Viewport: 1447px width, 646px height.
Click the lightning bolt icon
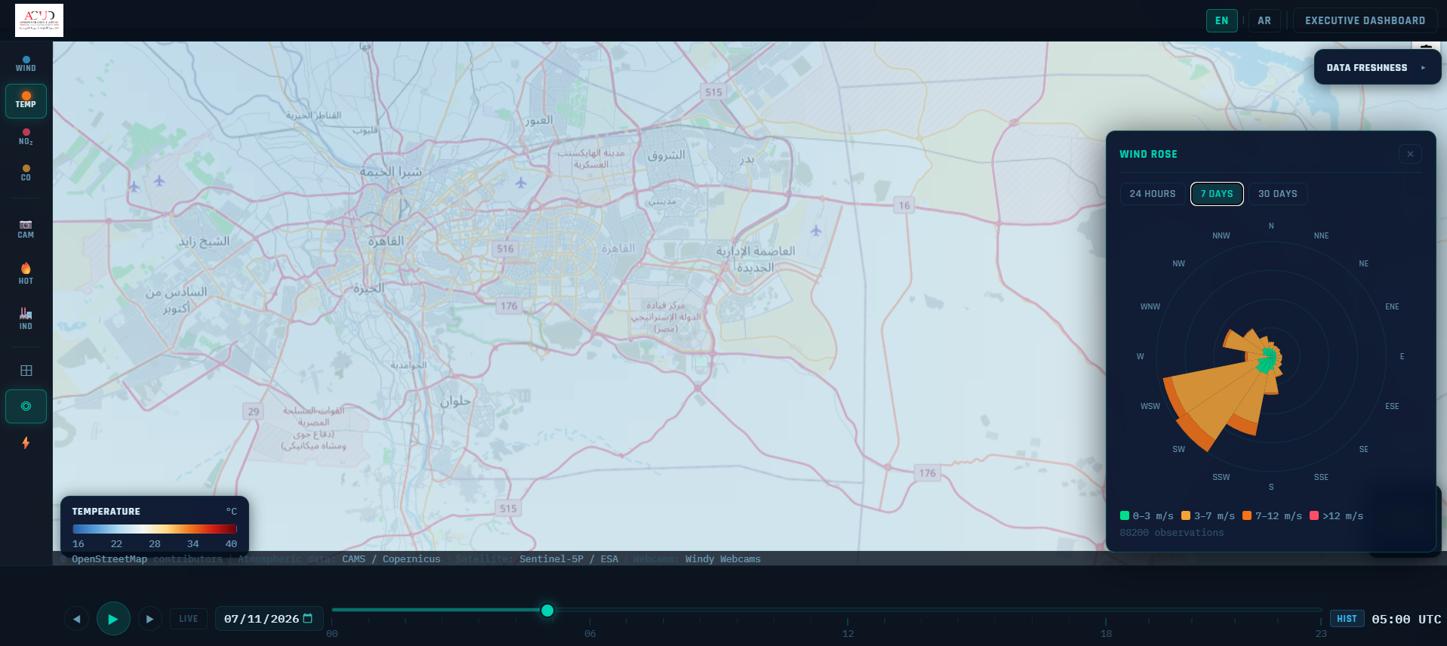coord(26,442)
